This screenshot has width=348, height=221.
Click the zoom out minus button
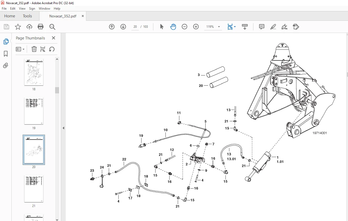point(185,27)
